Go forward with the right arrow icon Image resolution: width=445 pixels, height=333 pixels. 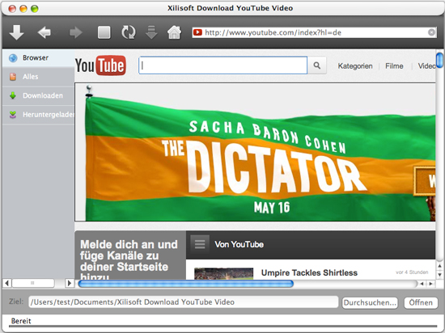76,32
